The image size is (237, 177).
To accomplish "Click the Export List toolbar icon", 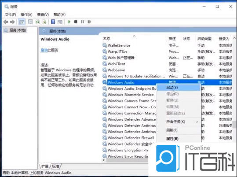I will click(44, 22).
